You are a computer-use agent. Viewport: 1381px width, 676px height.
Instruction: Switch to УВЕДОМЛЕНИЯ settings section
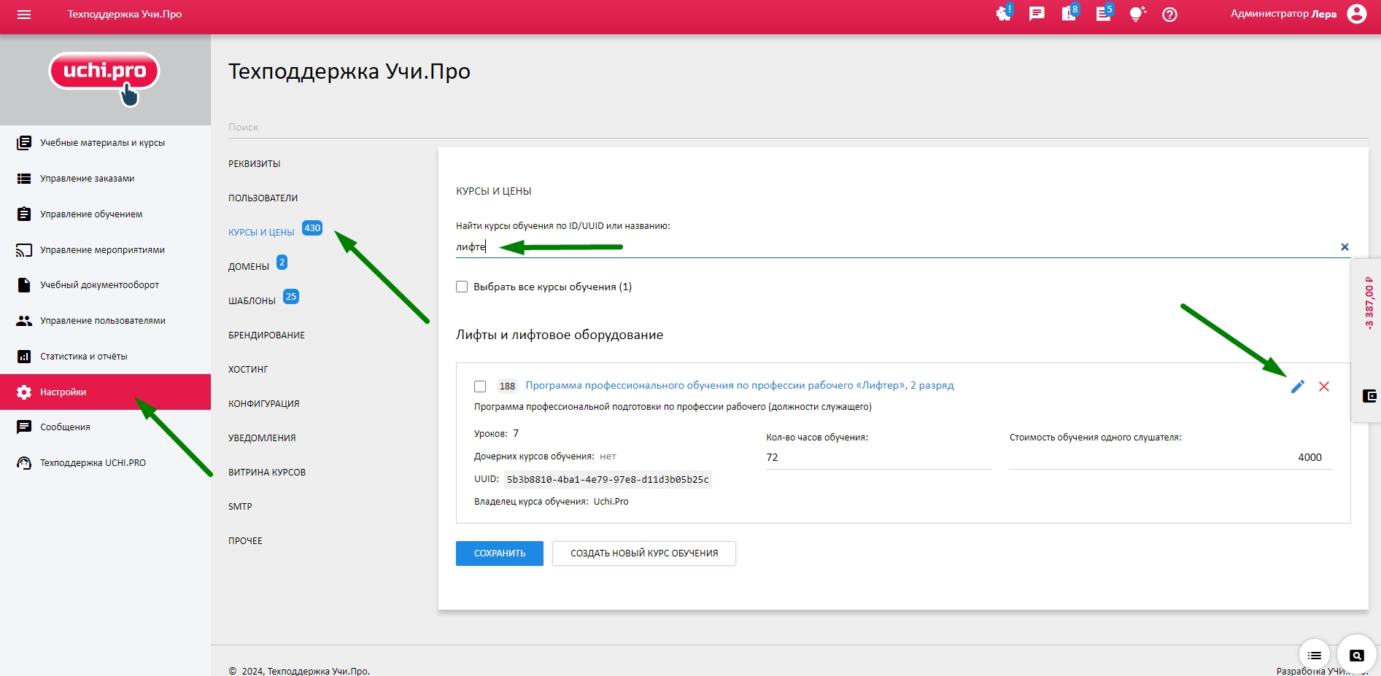pos(263,438)
